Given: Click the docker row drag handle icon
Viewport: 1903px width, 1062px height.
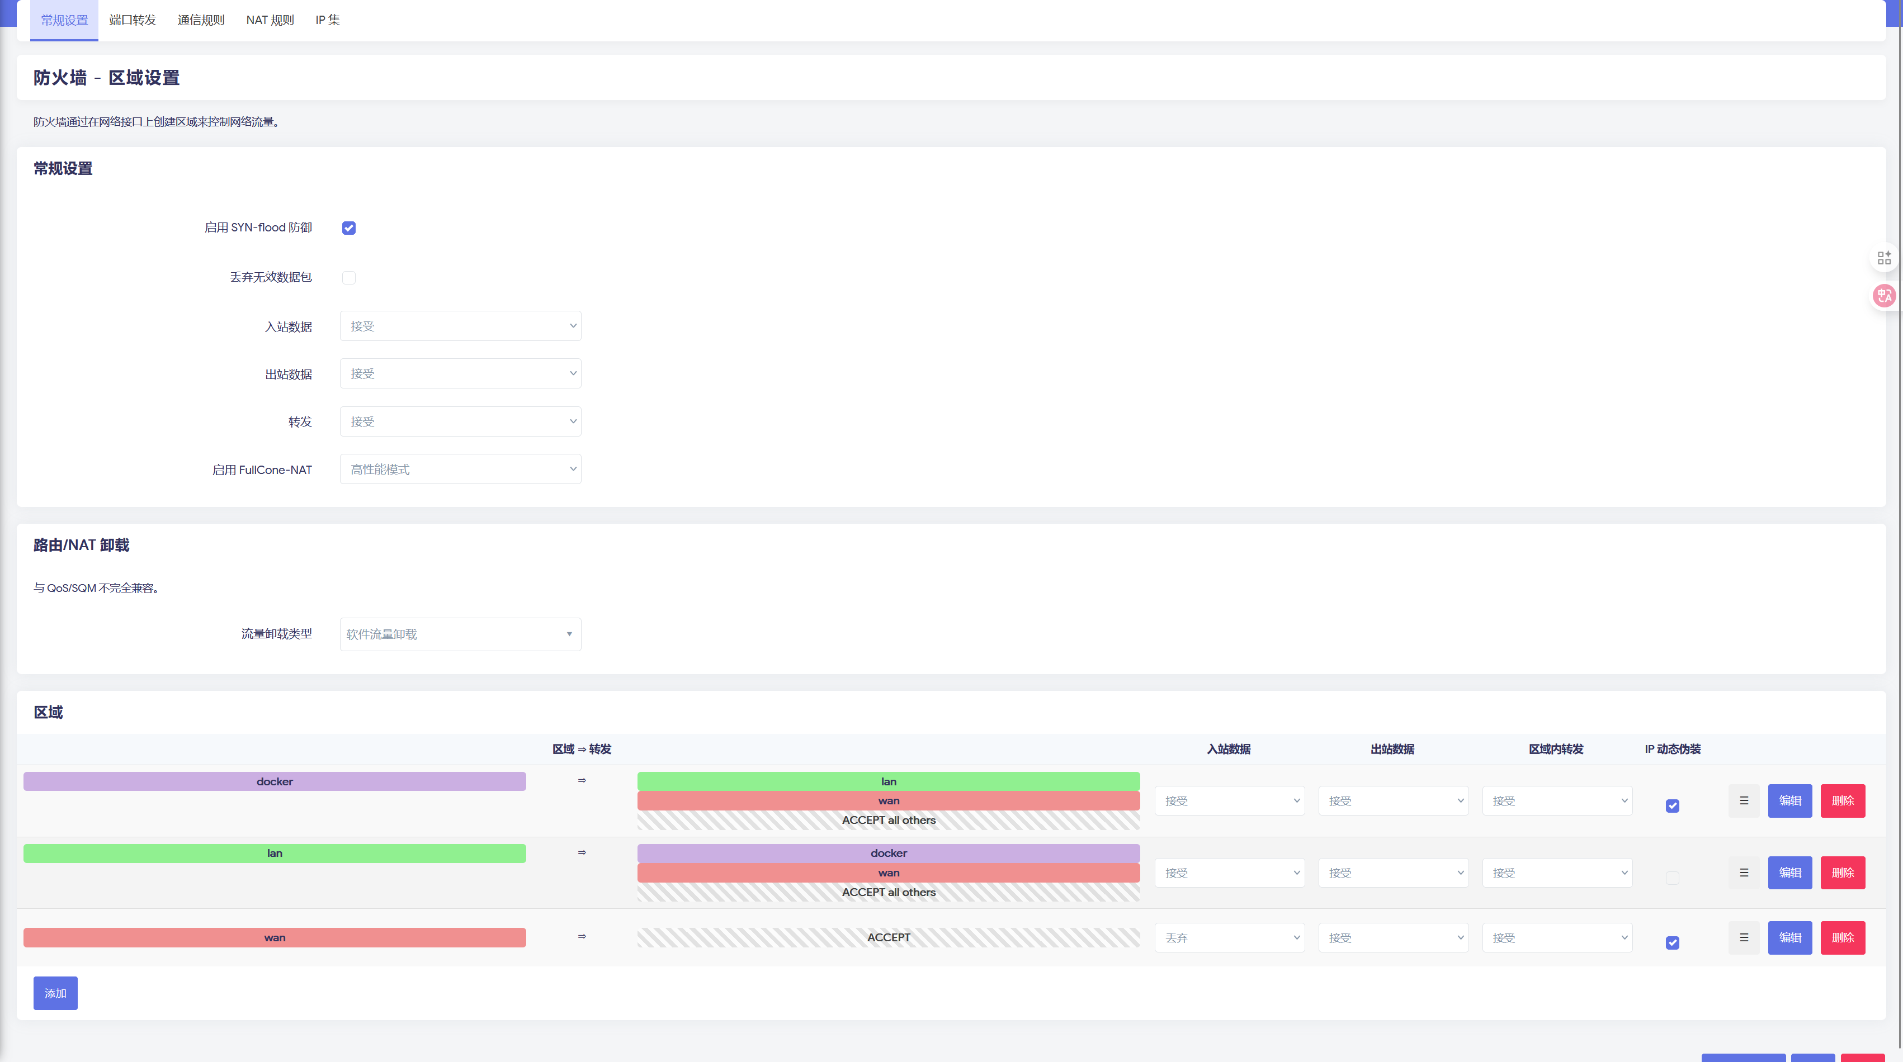Looking at the screenshot, I should [1744, 800].
